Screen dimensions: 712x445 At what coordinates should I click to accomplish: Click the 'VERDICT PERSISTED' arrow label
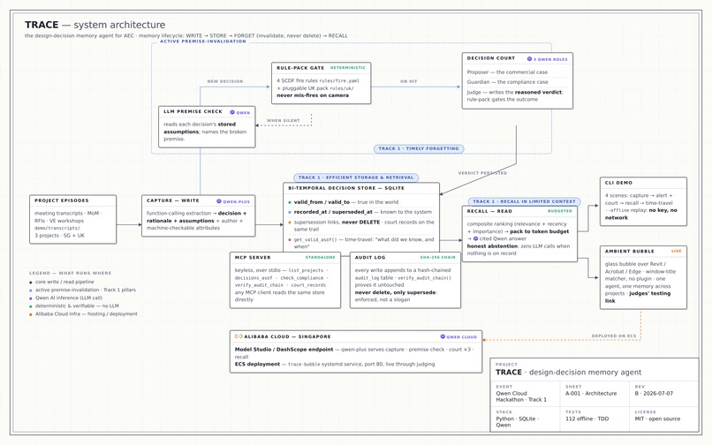coord(482,173)
